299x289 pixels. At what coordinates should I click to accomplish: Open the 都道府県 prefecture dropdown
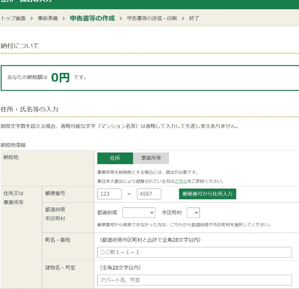point(139,212)
